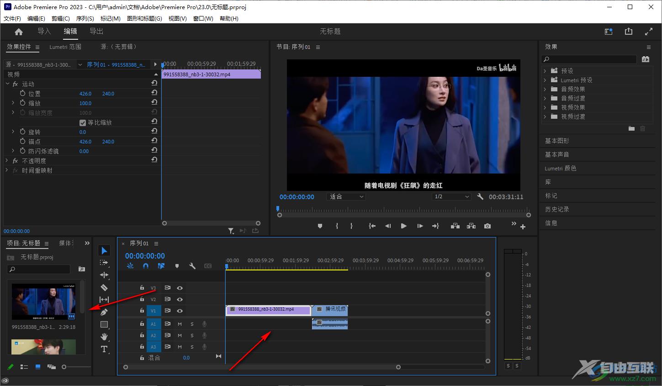
Task: Solo audio track A2
Action: coord(192,335)
